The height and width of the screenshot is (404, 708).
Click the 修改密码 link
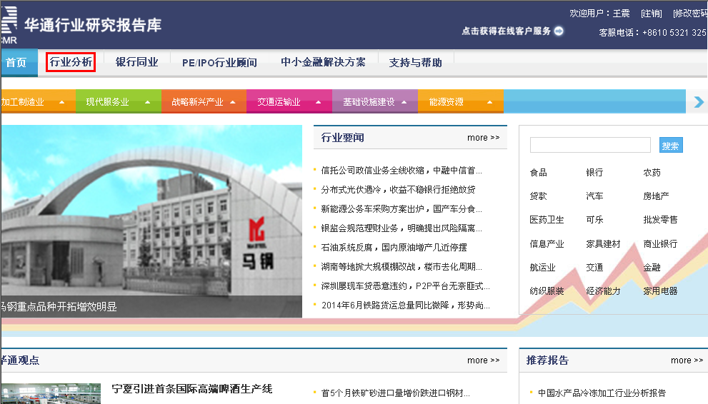[x=690, y=14]
